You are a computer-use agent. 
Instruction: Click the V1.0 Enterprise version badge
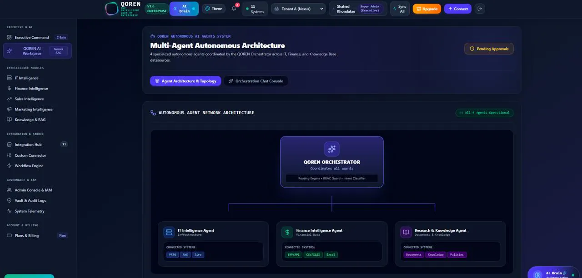click(157, 9)
